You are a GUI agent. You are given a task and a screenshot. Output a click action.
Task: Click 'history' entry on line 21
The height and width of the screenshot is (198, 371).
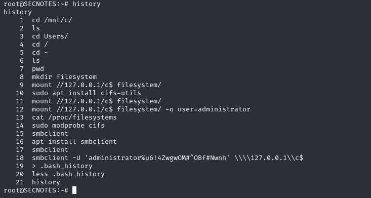point(46,182)
